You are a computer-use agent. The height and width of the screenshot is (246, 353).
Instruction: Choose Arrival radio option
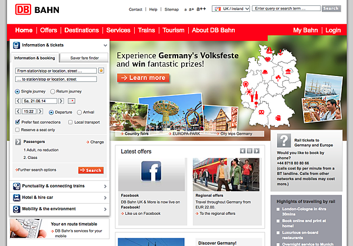(x=79, y=112)
